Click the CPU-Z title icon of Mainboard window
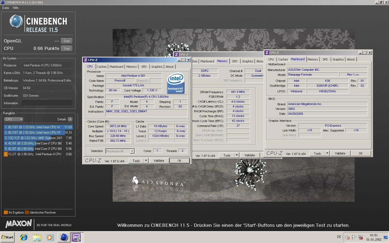Viewport: 389px width, 243px height. [267, 53]
